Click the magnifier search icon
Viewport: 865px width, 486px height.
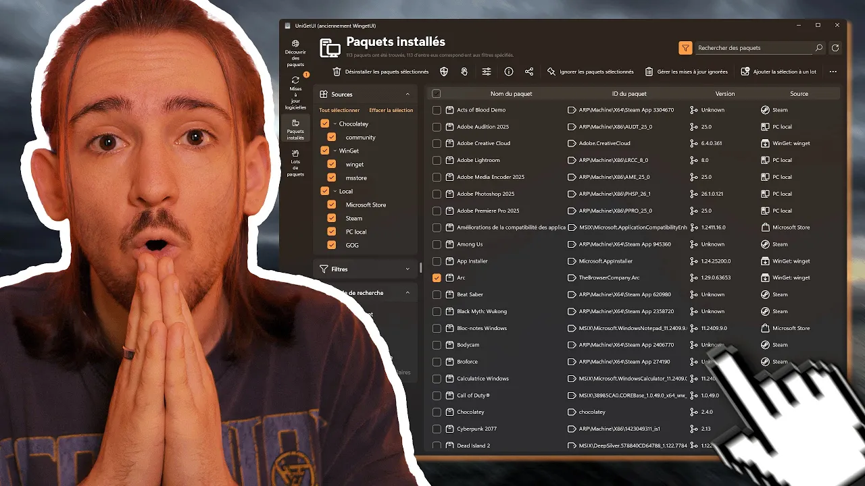point(819,48)
